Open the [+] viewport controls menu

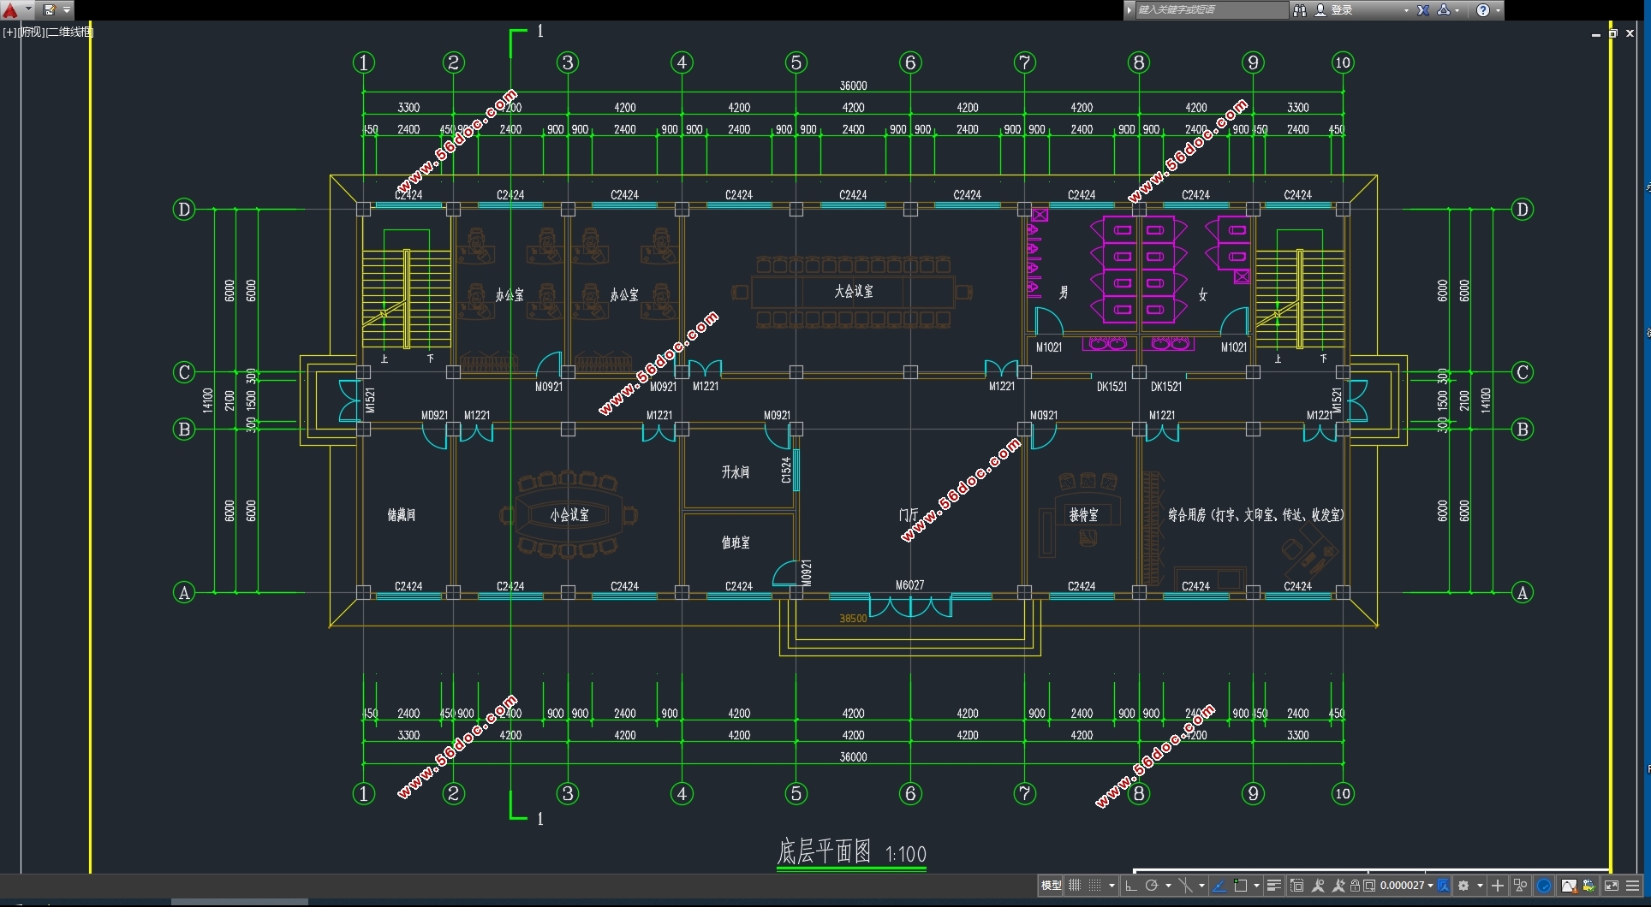[x=10, y=32]
